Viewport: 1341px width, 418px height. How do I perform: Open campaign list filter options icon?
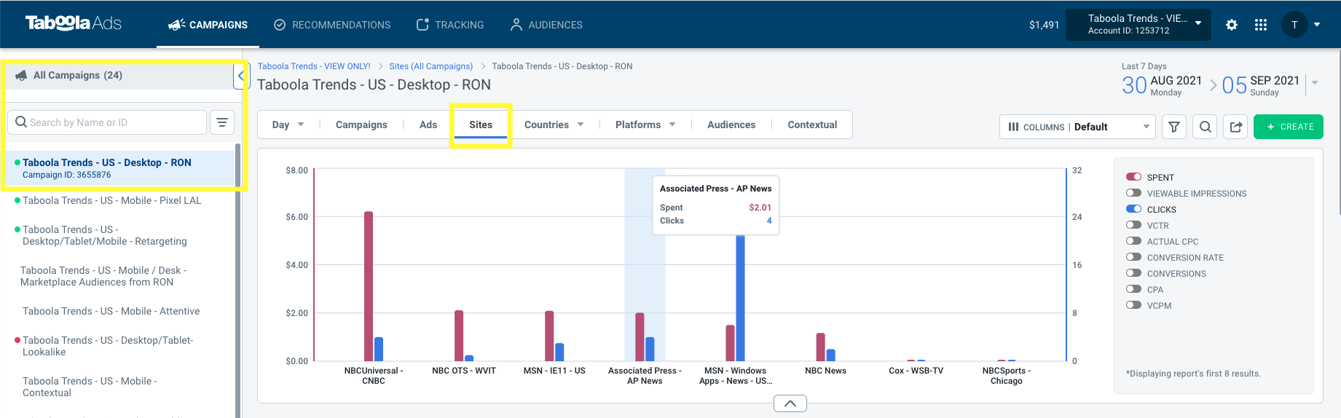(x=222, y=122)
